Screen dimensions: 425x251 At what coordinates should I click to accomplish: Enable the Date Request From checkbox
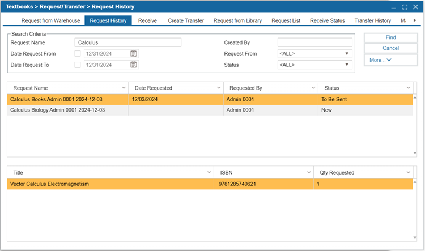78,54
